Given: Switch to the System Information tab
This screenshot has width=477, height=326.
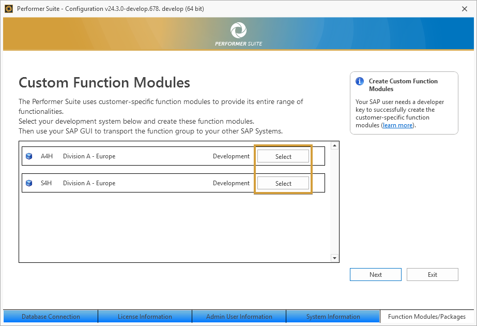Looking at the screenshot, I should click(x=333, y=317).
